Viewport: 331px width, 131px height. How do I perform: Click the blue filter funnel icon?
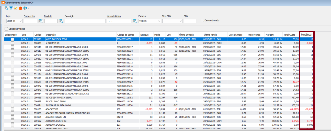(11, 8)
